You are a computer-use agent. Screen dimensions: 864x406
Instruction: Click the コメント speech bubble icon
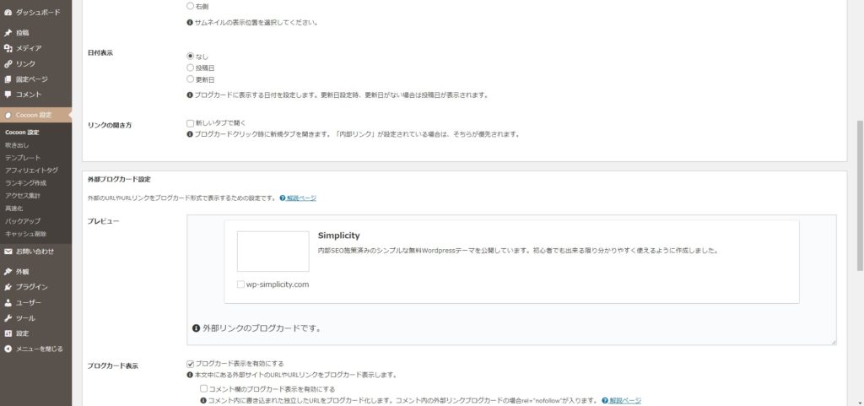tap(8, 95)
